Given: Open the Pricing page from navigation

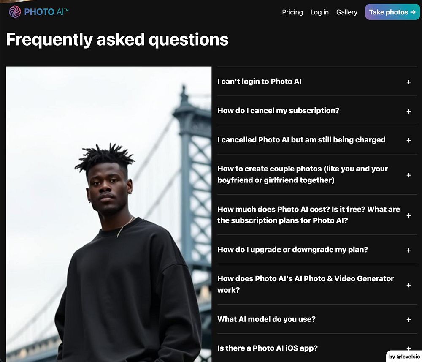Looking at the screenshot, I should (x=292, y=12).
